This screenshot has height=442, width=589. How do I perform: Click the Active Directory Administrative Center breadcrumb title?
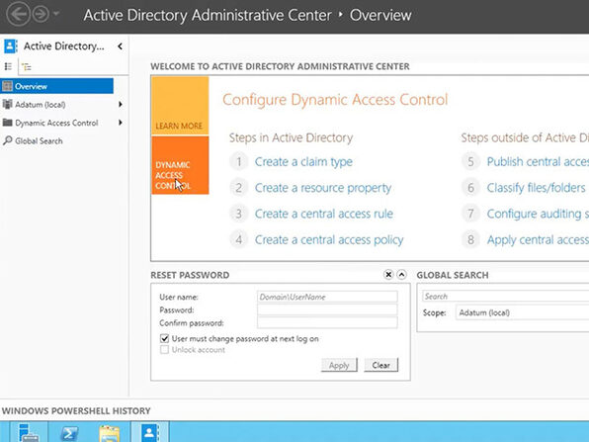coord(208,15)
